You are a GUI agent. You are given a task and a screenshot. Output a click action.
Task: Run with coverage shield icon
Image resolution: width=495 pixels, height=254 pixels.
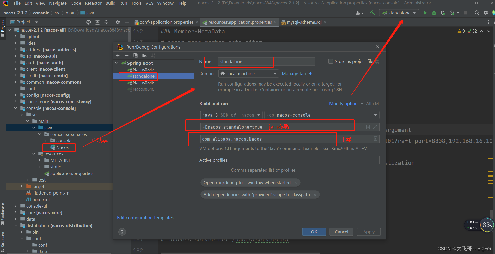[x=443, y=13]
